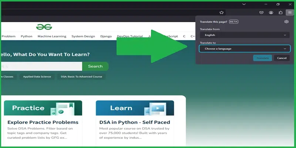Click the GeeksforGeeks logo
296x148 pixels.
[44, 27]
